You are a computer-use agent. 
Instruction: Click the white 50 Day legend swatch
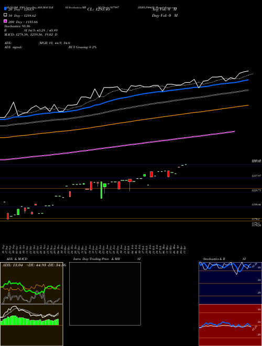tap(5, 15)
